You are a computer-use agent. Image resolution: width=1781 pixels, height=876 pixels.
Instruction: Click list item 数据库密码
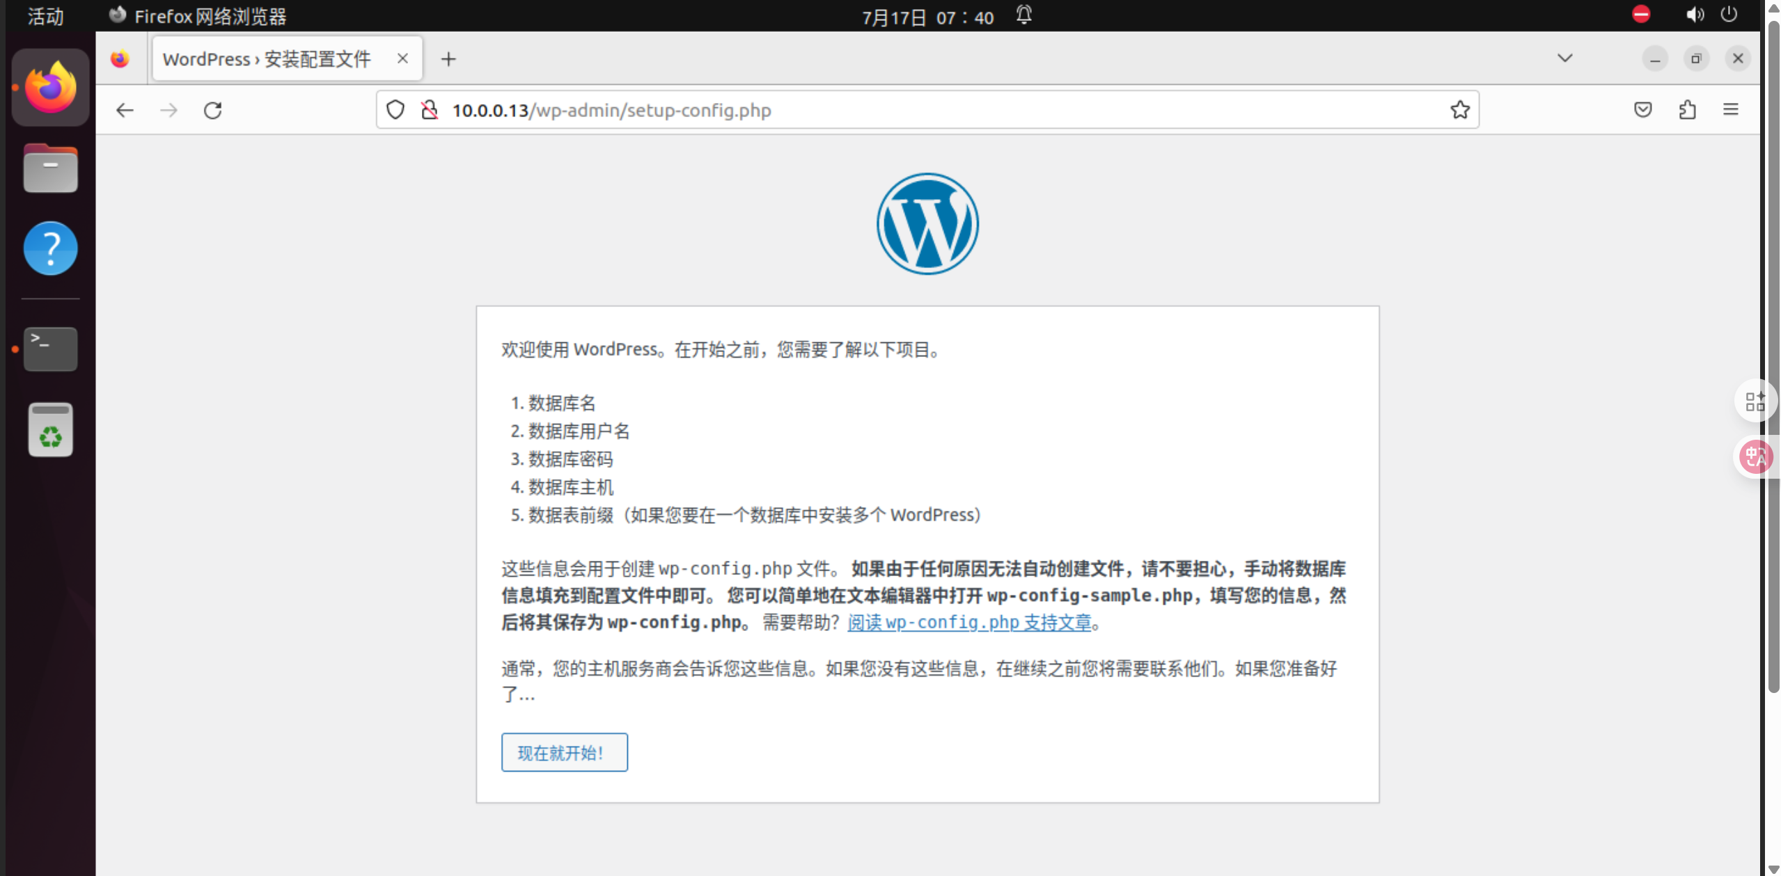coord(570,459)
